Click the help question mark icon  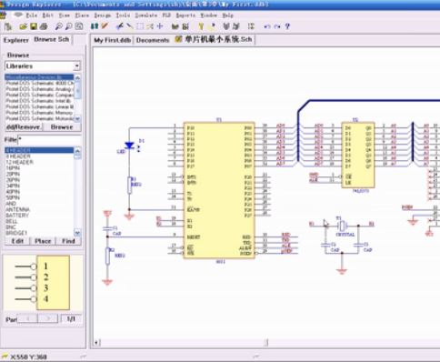(287, 26)
